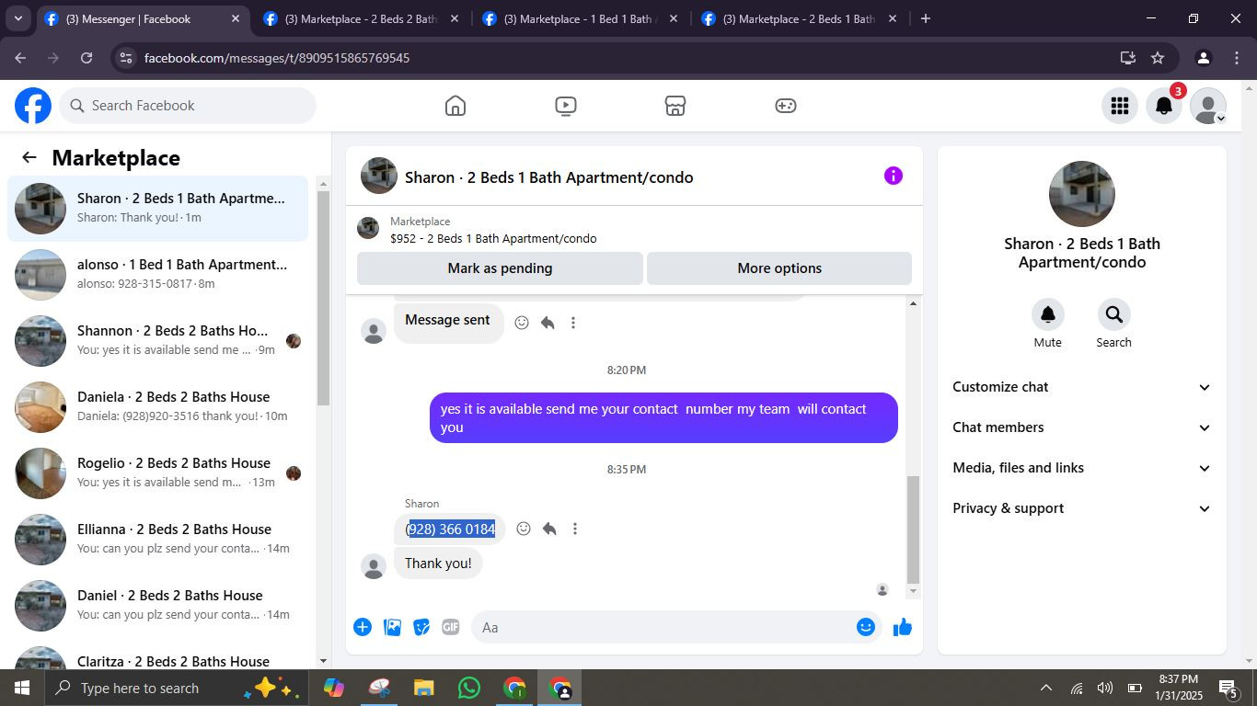Screen dimensions: 1257x706
Task: React with emoji to Message sent
Action: [522, 323]
